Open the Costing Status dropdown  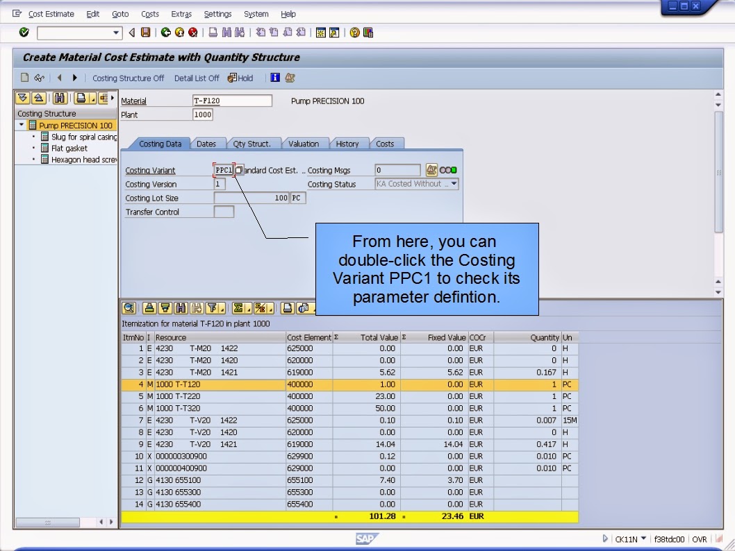(x=454, y=184)
